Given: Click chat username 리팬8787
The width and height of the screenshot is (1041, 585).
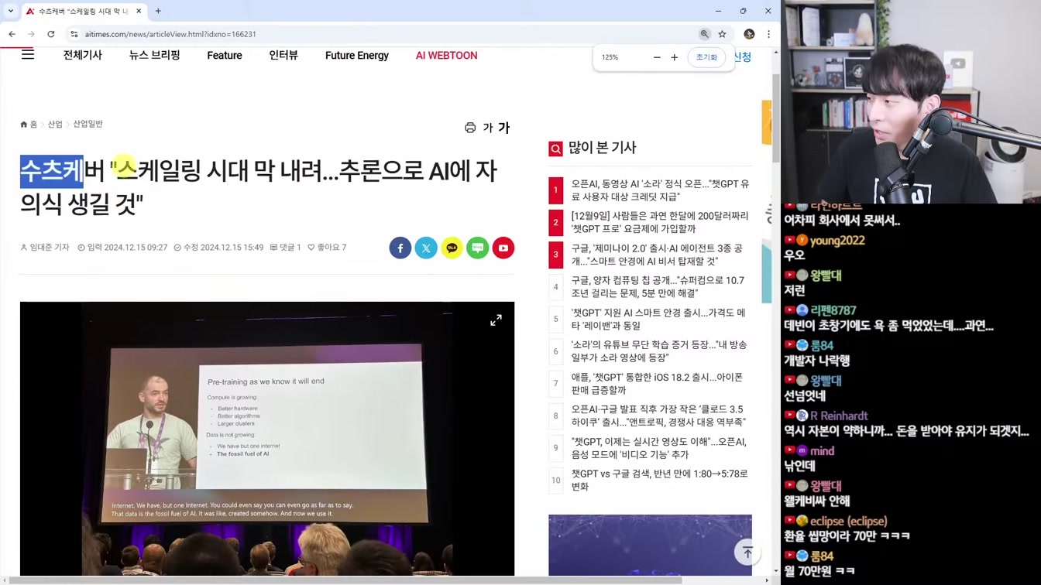Looking at the screenshot, I should (833, 310).
